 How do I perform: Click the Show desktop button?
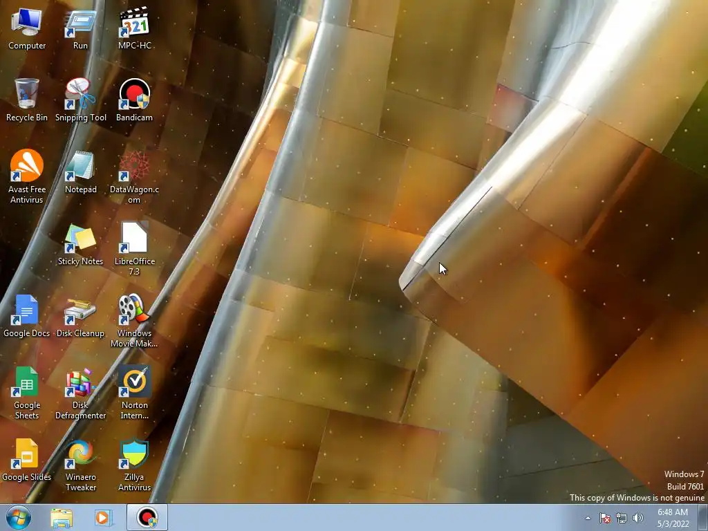click(703, 518)
